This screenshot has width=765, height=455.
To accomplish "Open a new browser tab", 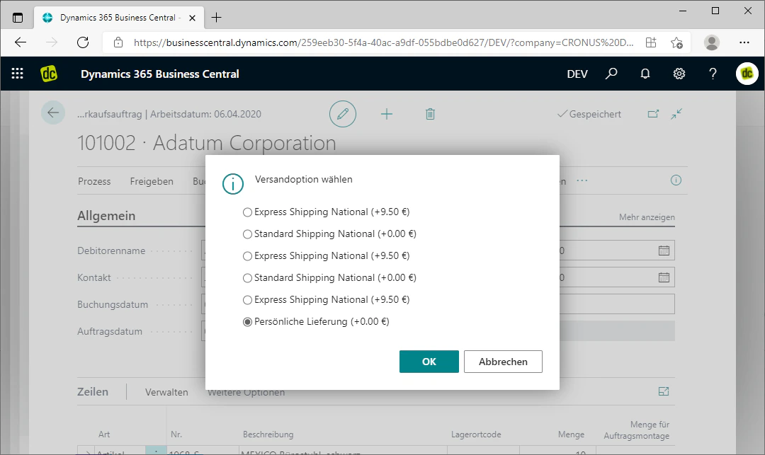I will pyautogui.click(x=216, y=18).
